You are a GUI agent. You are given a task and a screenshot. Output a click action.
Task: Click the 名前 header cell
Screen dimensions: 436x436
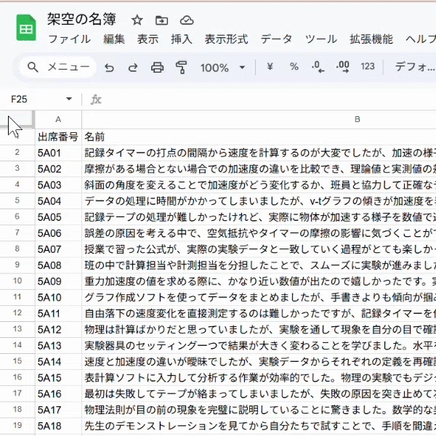click(x=259, y=137)
